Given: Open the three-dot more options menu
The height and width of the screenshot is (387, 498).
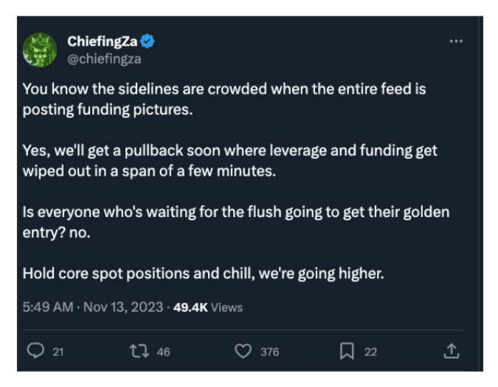Looking at the screenshot, I should [x=456, y=41].
